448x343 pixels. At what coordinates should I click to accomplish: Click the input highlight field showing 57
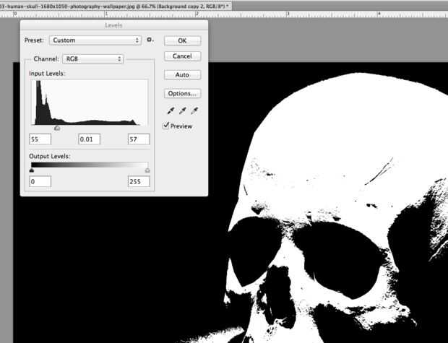(138, 139)
